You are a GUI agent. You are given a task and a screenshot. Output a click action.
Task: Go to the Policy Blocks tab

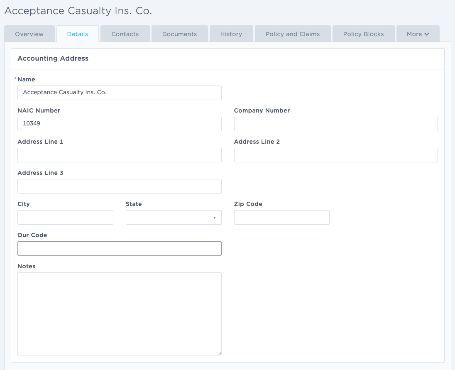coord(364,34)
